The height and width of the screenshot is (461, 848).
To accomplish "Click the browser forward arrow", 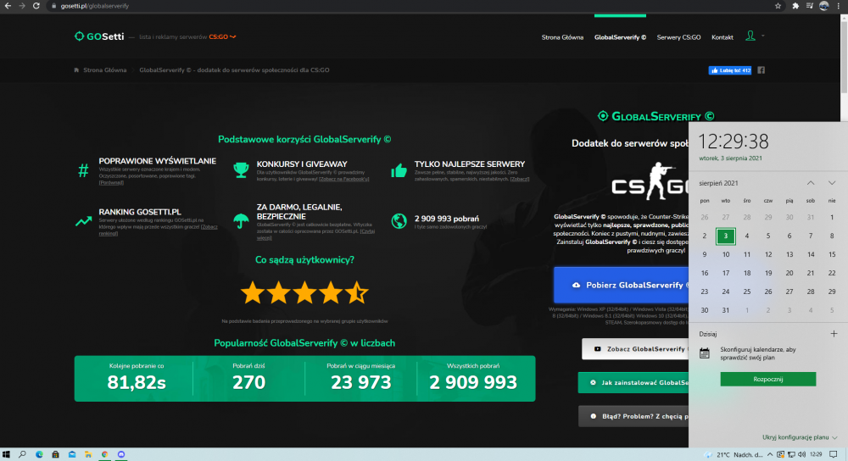I will (22, 6).
